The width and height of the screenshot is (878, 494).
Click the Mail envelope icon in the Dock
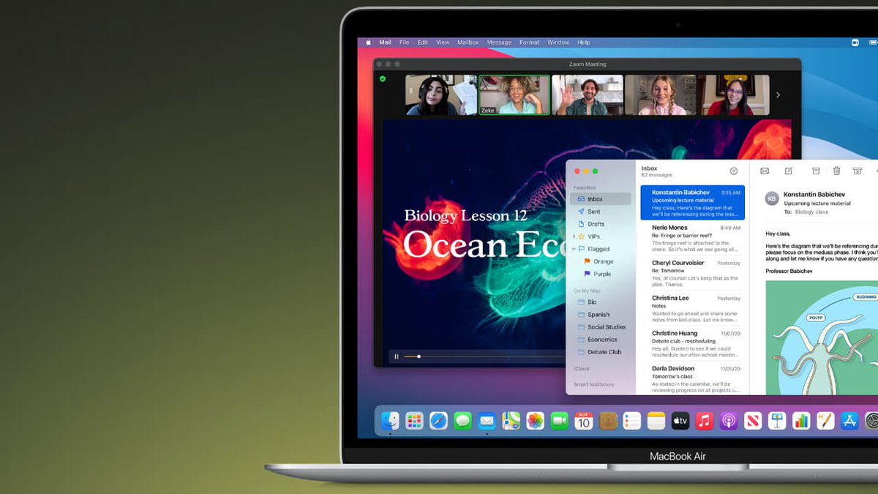coord(487,421)
